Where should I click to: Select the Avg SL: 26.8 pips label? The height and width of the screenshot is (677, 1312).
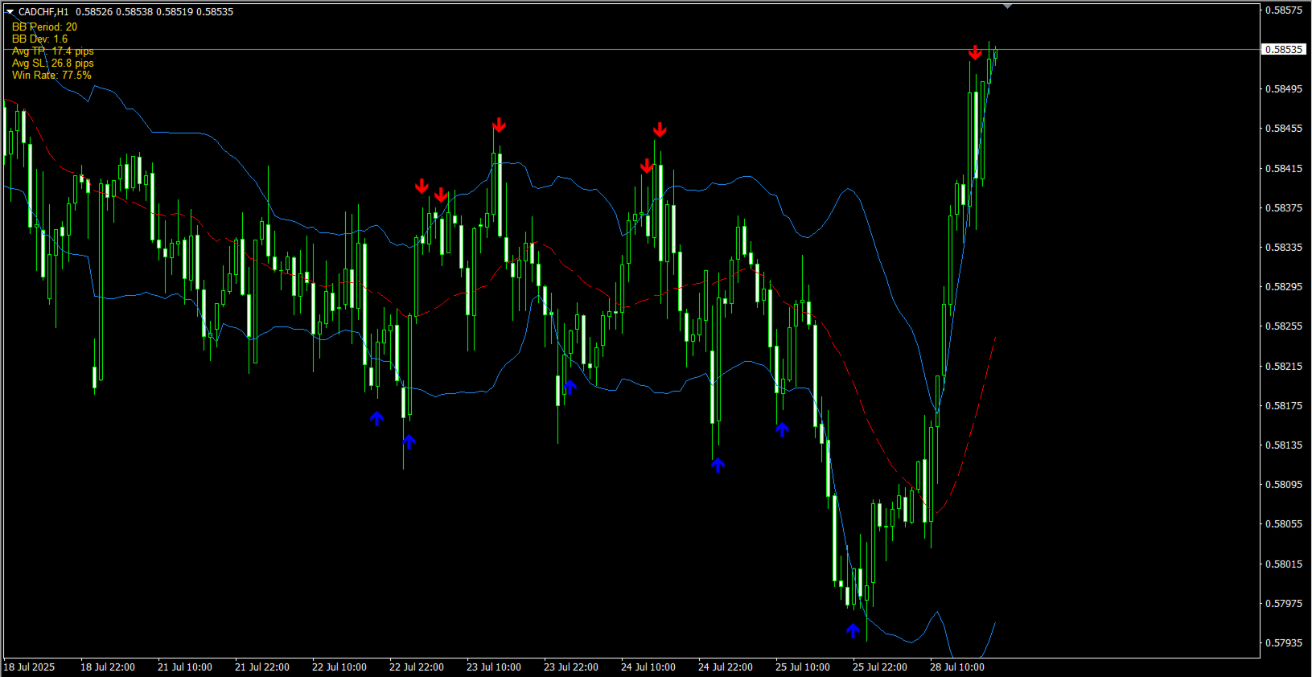pos(53,63)
